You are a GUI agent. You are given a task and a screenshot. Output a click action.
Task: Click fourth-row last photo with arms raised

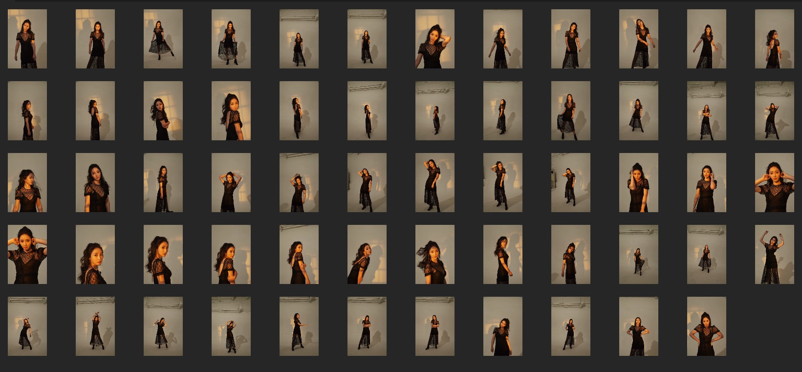pyautogui.click(x=774, y=254)
